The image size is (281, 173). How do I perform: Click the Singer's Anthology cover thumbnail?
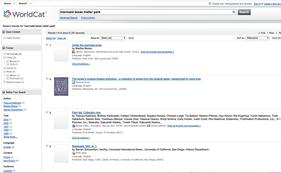[x=61, y=87]
